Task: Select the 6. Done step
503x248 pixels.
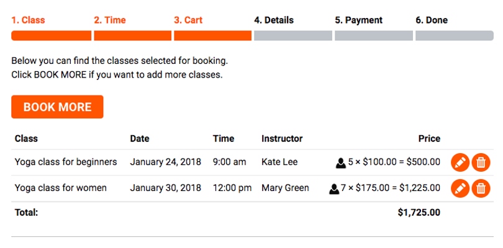Action: (432, 20)
